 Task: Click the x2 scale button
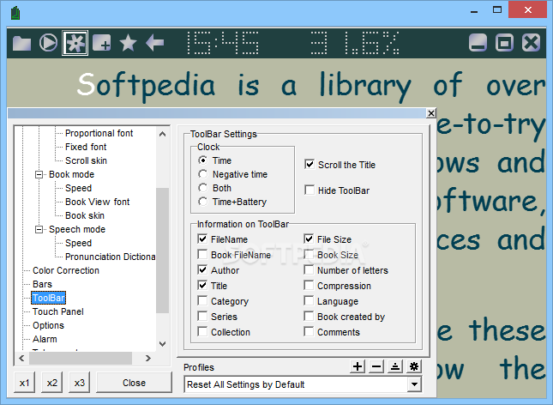point(52,383)
